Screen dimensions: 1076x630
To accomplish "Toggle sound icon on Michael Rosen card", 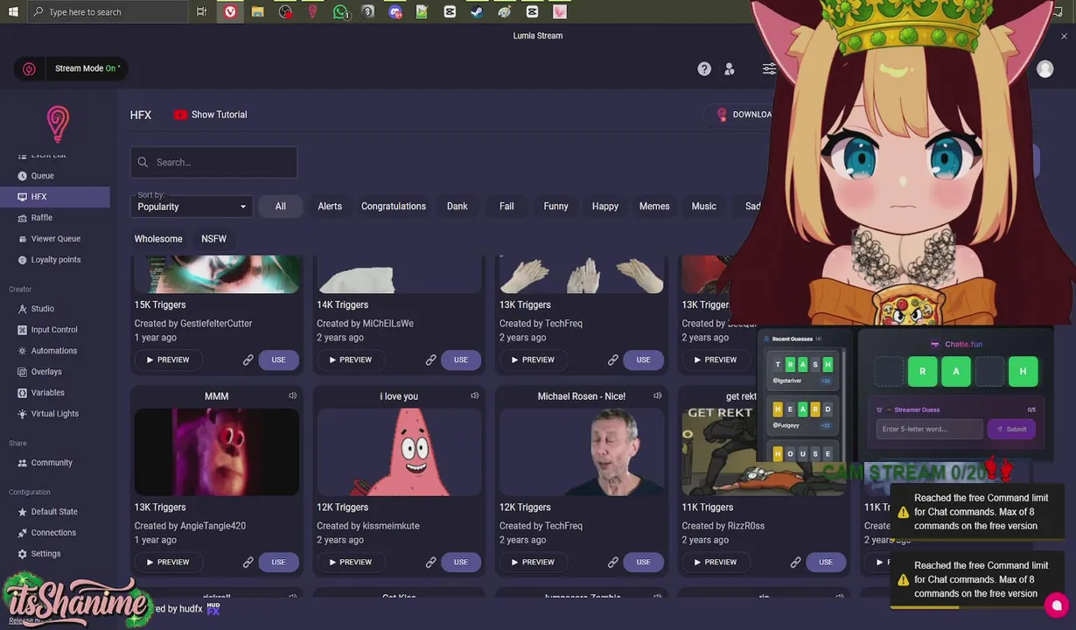I will (x=657, y=396).
